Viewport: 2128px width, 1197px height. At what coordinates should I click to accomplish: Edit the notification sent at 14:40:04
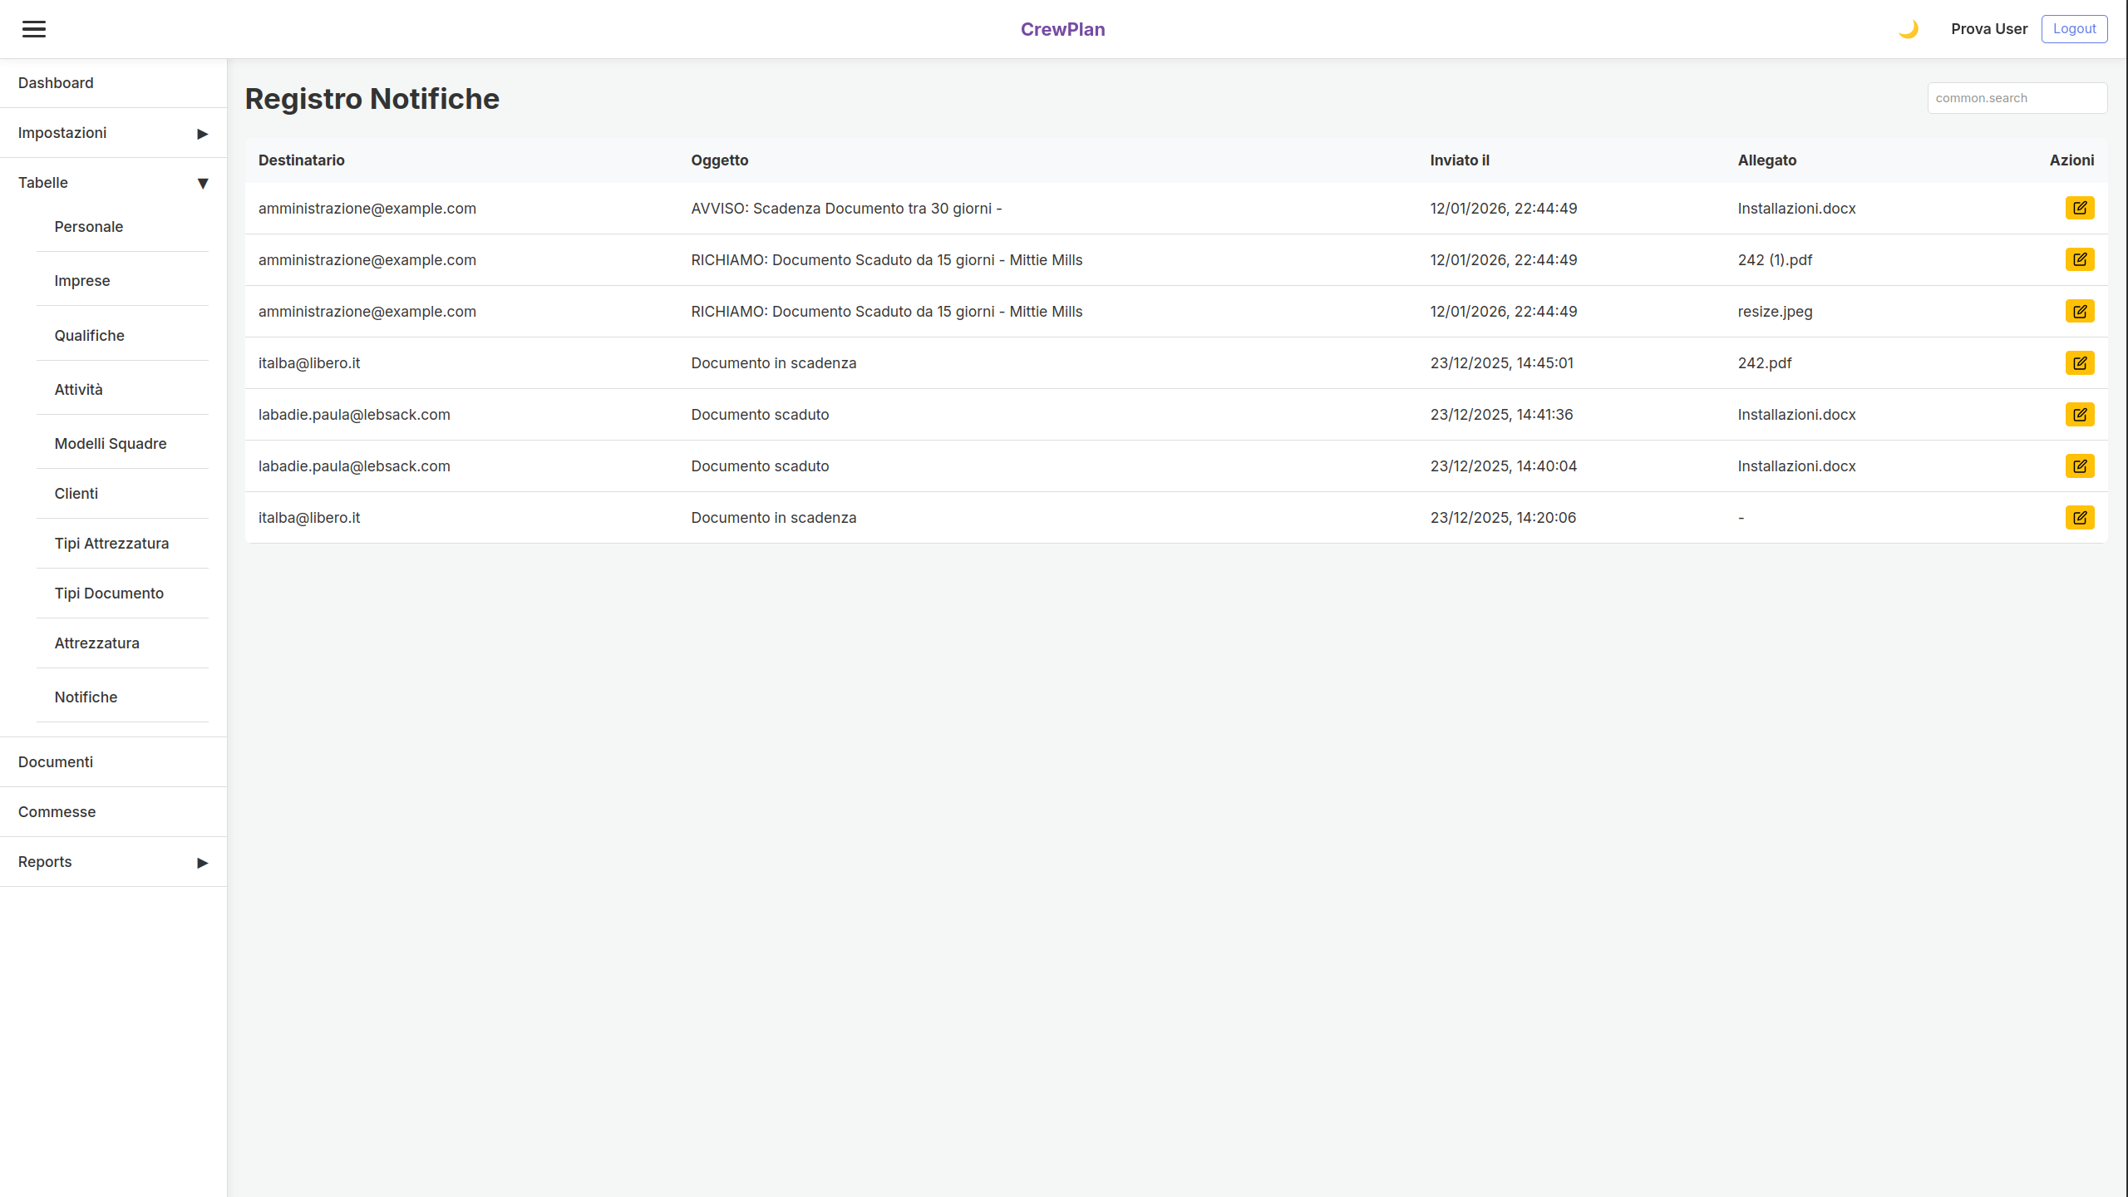[2079, 465]
